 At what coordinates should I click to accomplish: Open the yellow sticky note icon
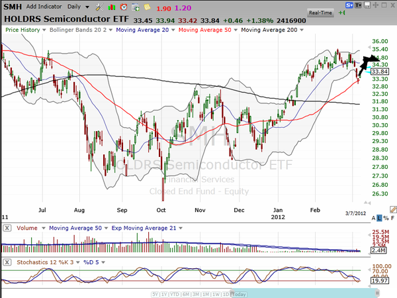tap(147, 7)
